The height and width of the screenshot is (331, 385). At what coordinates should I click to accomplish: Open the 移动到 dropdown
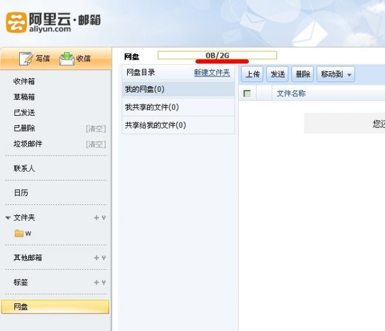click(336, 74)
